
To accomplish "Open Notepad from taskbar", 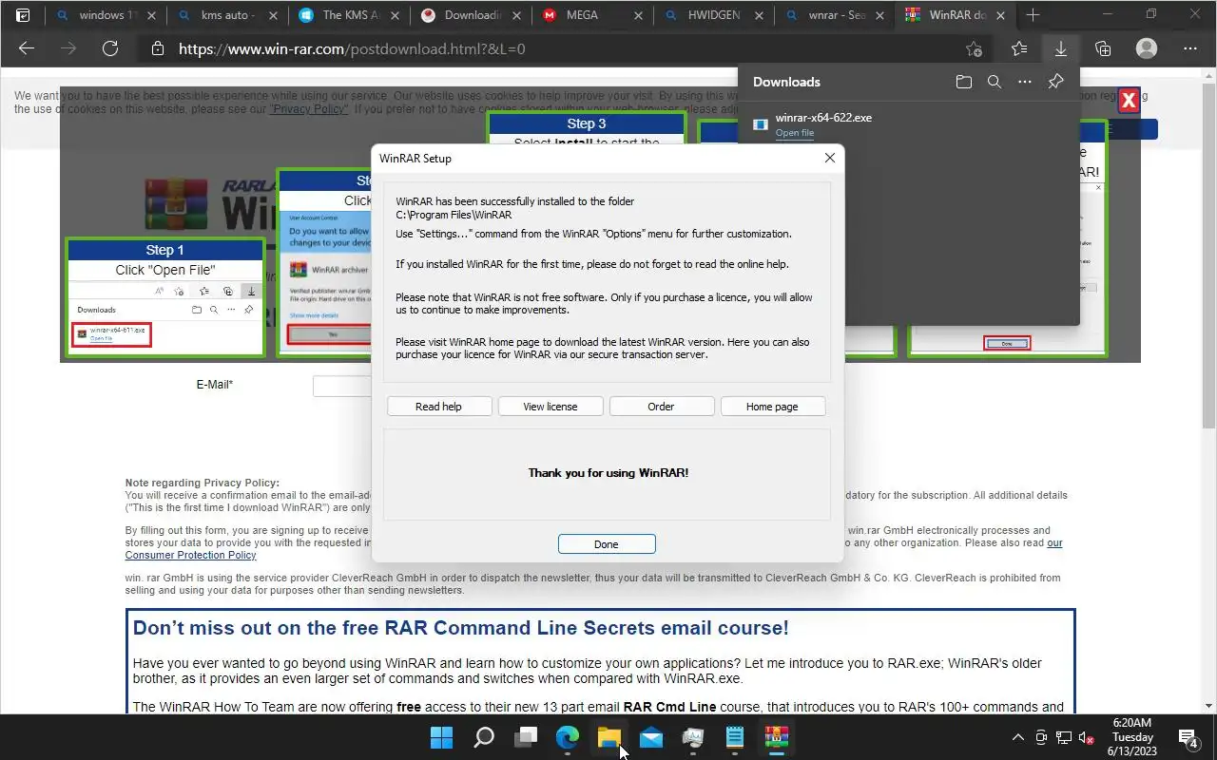I will pos(735,737).
